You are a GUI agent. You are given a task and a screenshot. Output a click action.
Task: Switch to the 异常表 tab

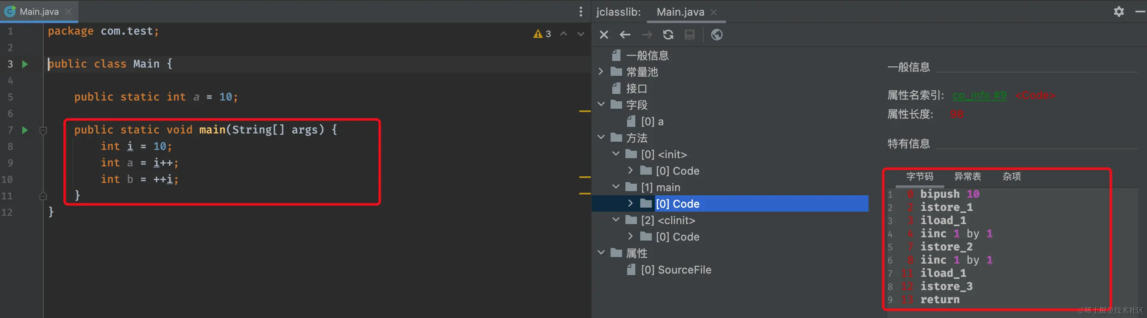pyautogui.click(x=967, y=177)
